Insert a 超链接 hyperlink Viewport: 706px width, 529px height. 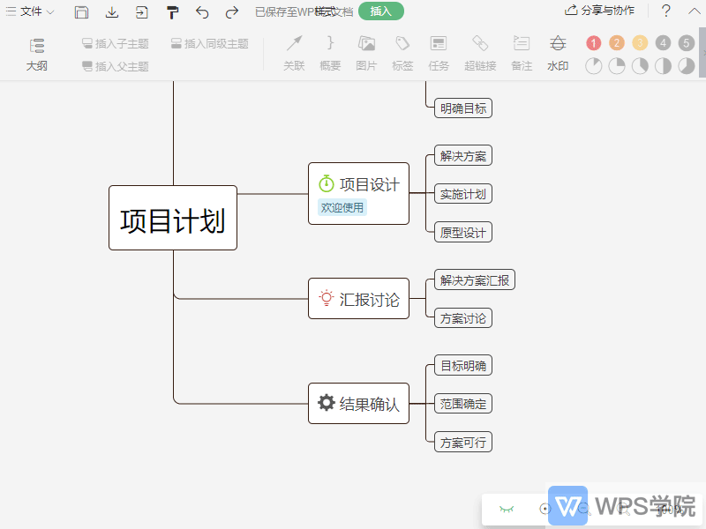480,54
